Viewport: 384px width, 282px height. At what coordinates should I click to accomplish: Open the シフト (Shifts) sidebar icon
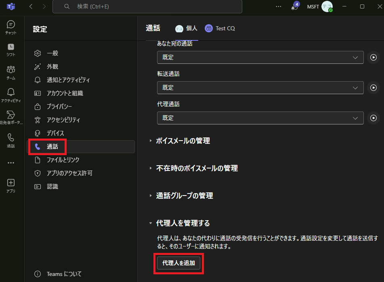(x=11, y=50)
